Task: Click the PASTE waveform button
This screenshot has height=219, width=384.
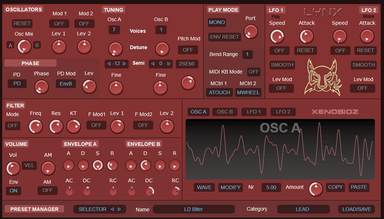Action: [x=359, y=187]
